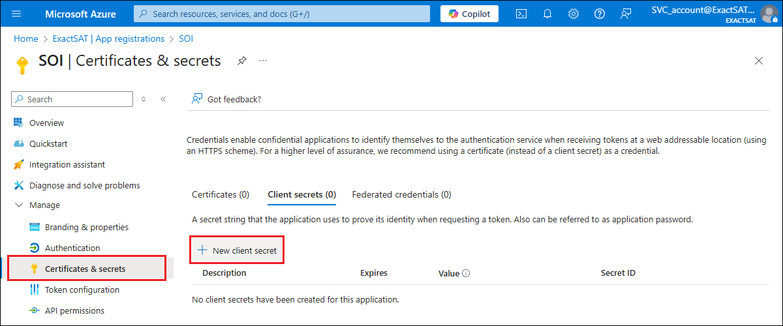The image size is (783, 326).
Task: Launch Cloud Shell from the top bar
Action: click(521, 14)
